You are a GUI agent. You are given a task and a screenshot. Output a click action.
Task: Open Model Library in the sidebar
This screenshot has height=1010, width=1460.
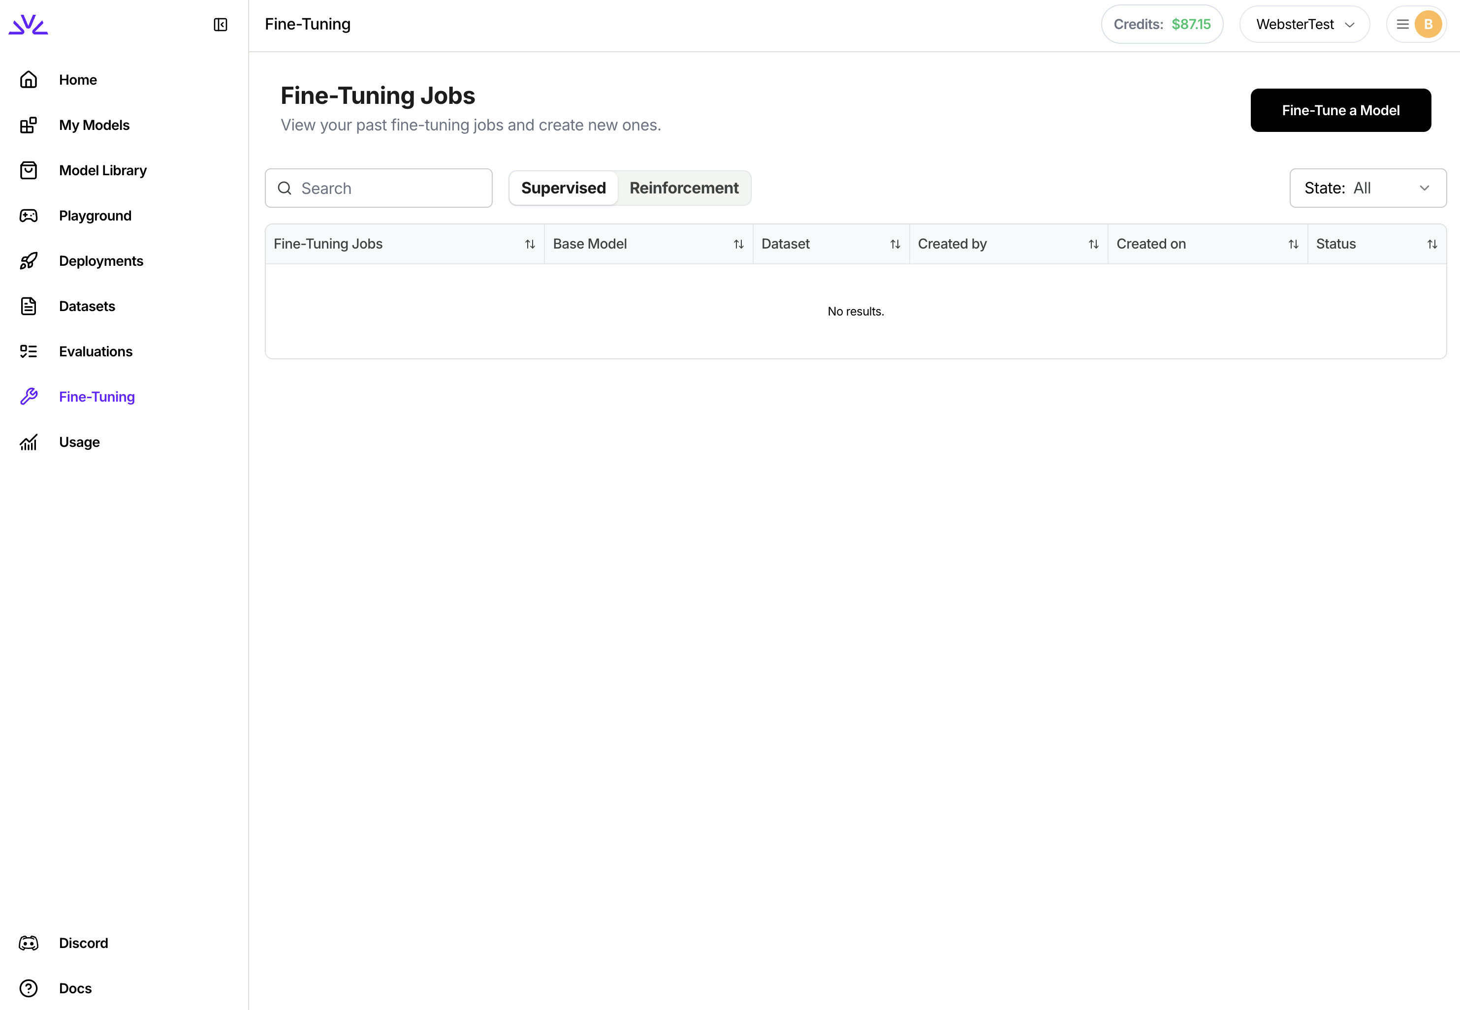102,170
